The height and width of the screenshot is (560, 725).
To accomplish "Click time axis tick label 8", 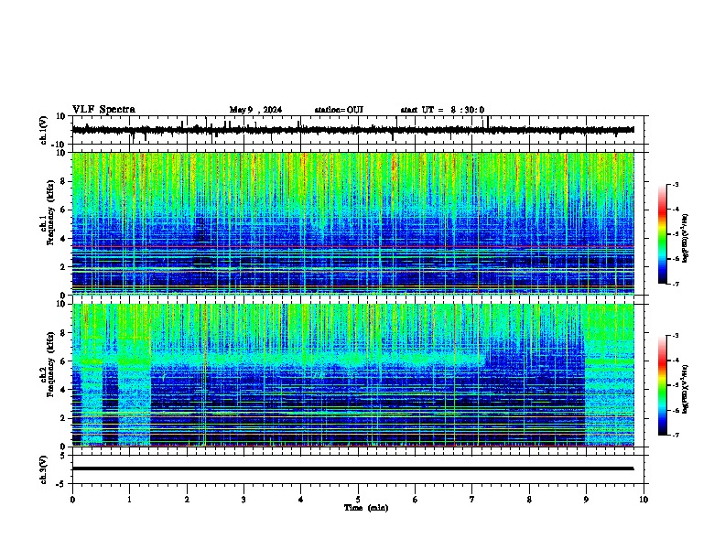I will [x=529, y=500].
